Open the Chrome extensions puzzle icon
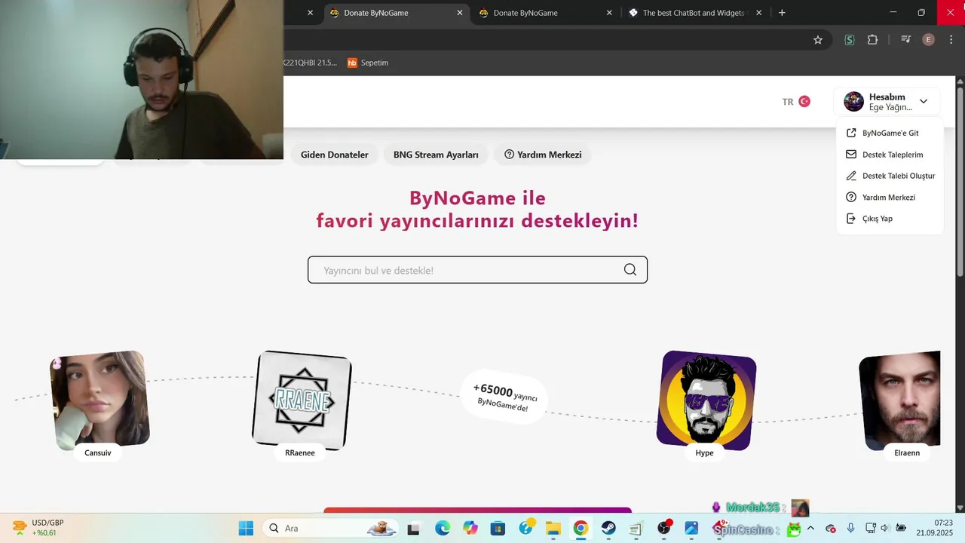Viewport: 965px width, 543px height. coord(873,40)
